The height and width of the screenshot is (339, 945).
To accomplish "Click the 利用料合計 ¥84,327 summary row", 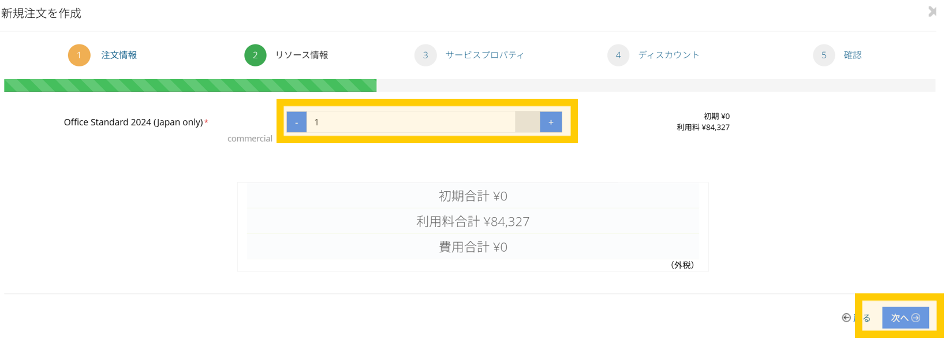I will tap(473, 221).
